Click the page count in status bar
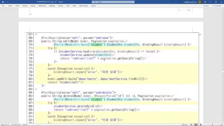 (5, 125)
